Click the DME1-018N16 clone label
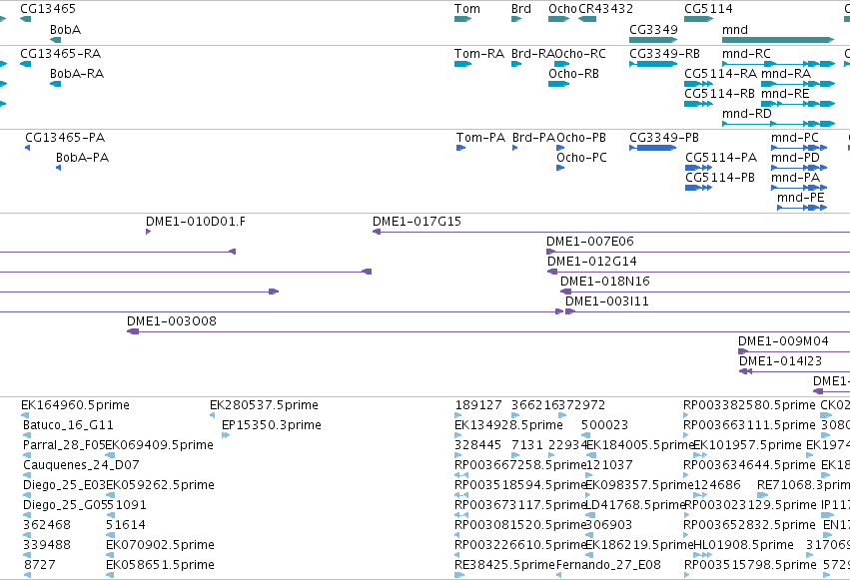The image size is (850, 580). [x=605, y=282]
